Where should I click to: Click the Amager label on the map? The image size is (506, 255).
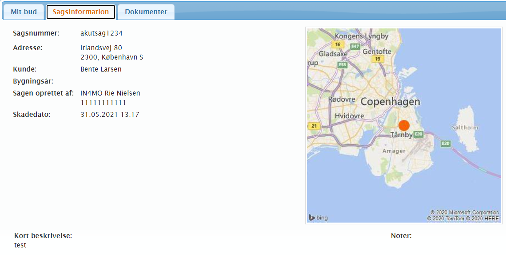point(394,151)
